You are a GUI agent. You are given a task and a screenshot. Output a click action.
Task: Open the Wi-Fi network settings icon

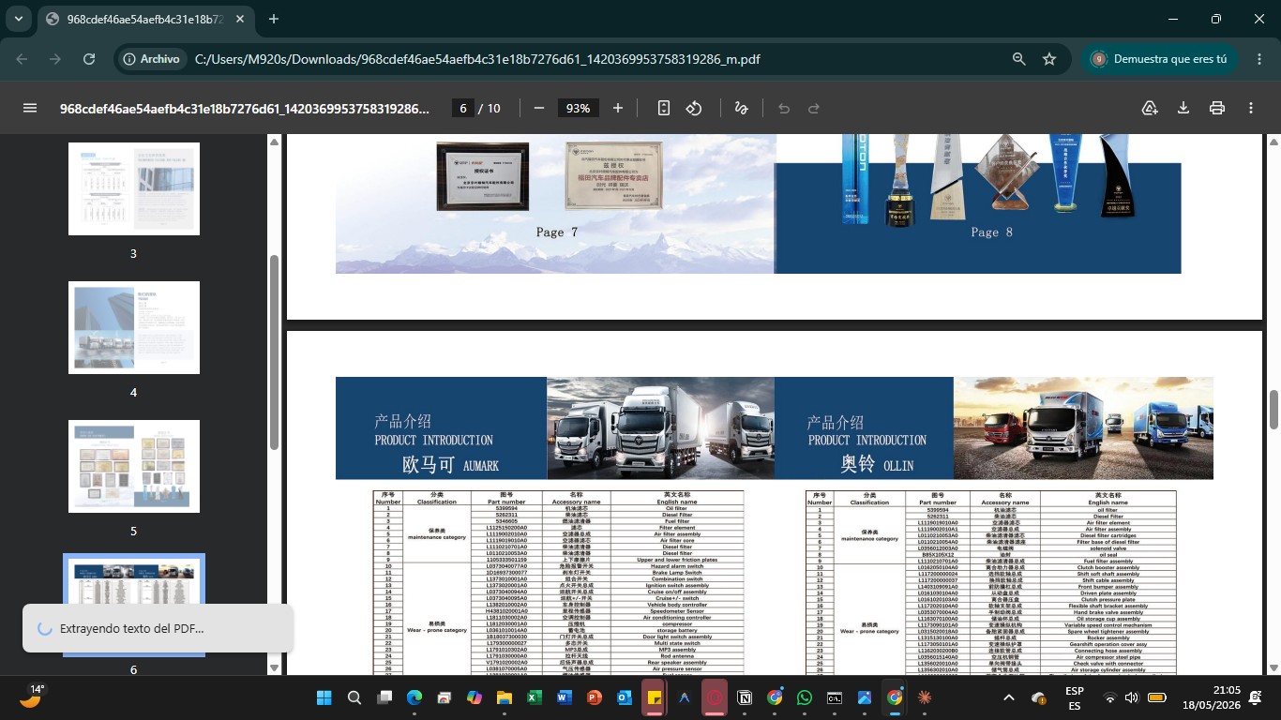1110,697
